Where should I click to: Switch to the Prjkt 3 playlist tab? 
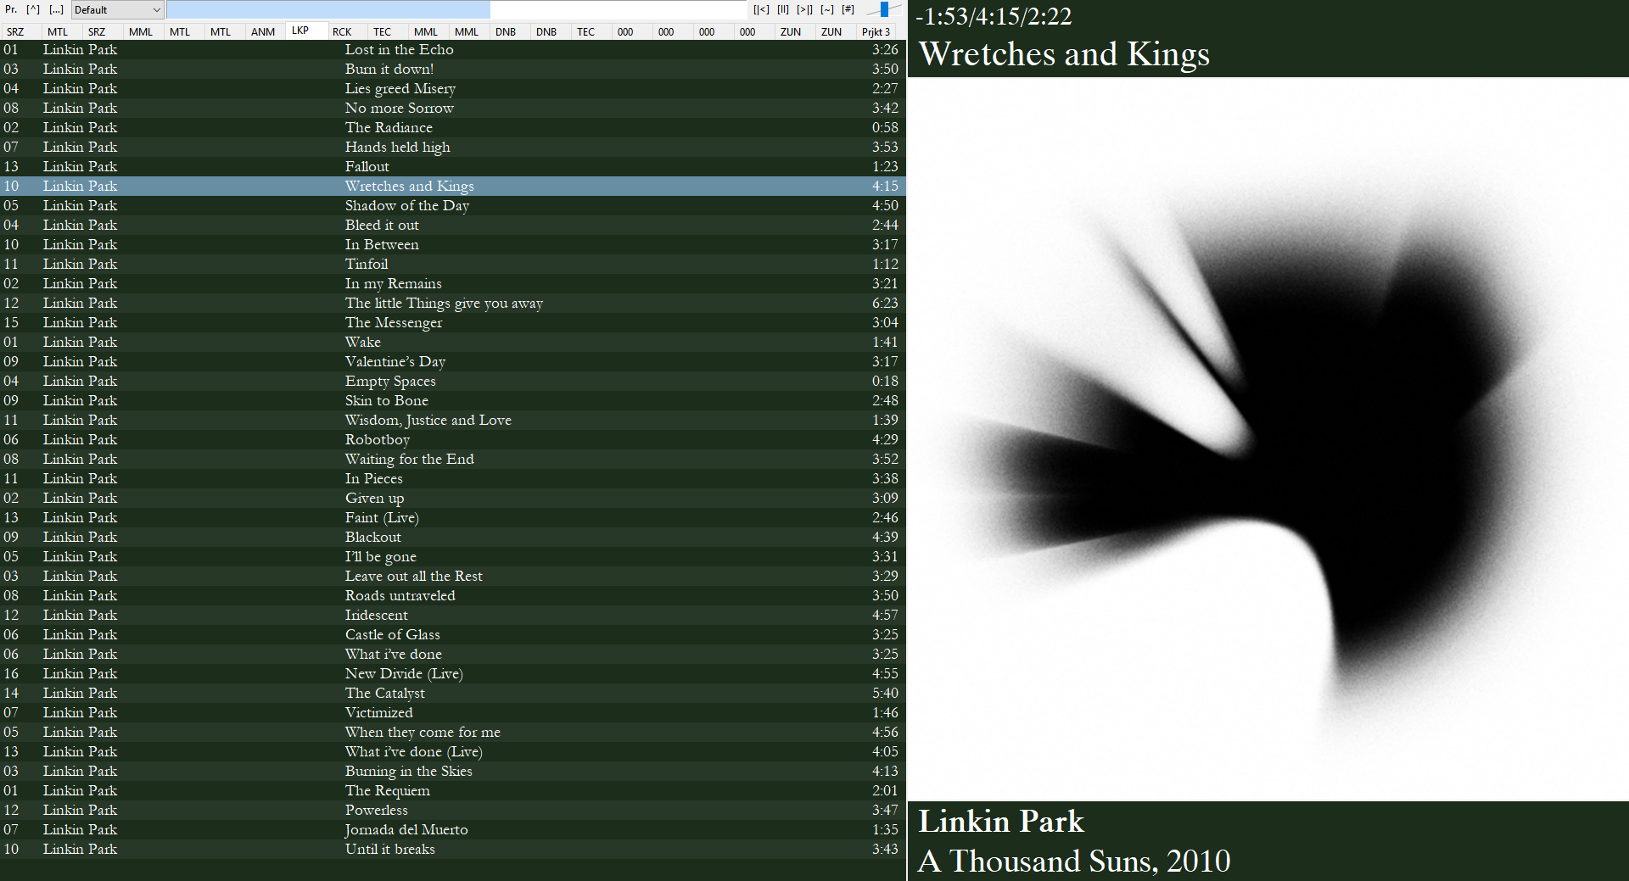tap(876, 31)
